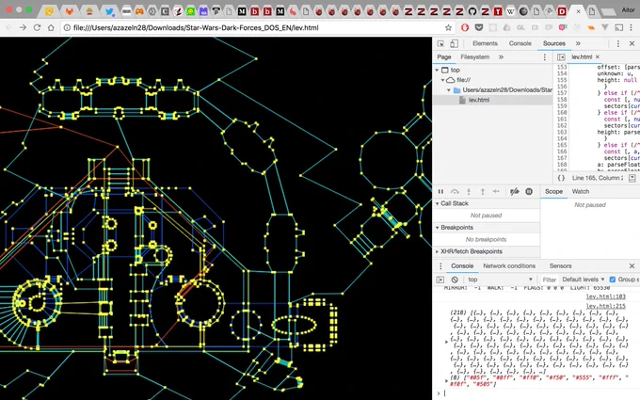Click the step over function call icon
Image resolution: width=640 pixels, height=400 pixels.
pyautogui.click(x=455, y=191)
